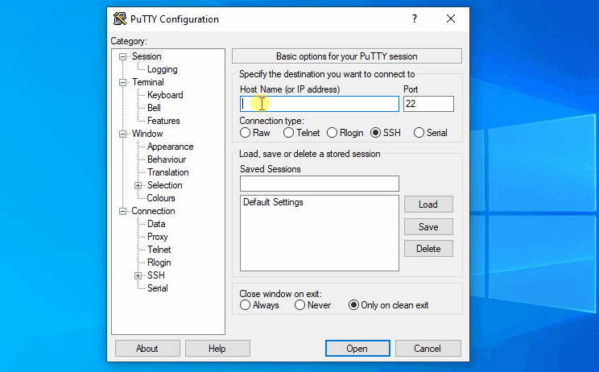Click the Open button

tap(357, 349)
